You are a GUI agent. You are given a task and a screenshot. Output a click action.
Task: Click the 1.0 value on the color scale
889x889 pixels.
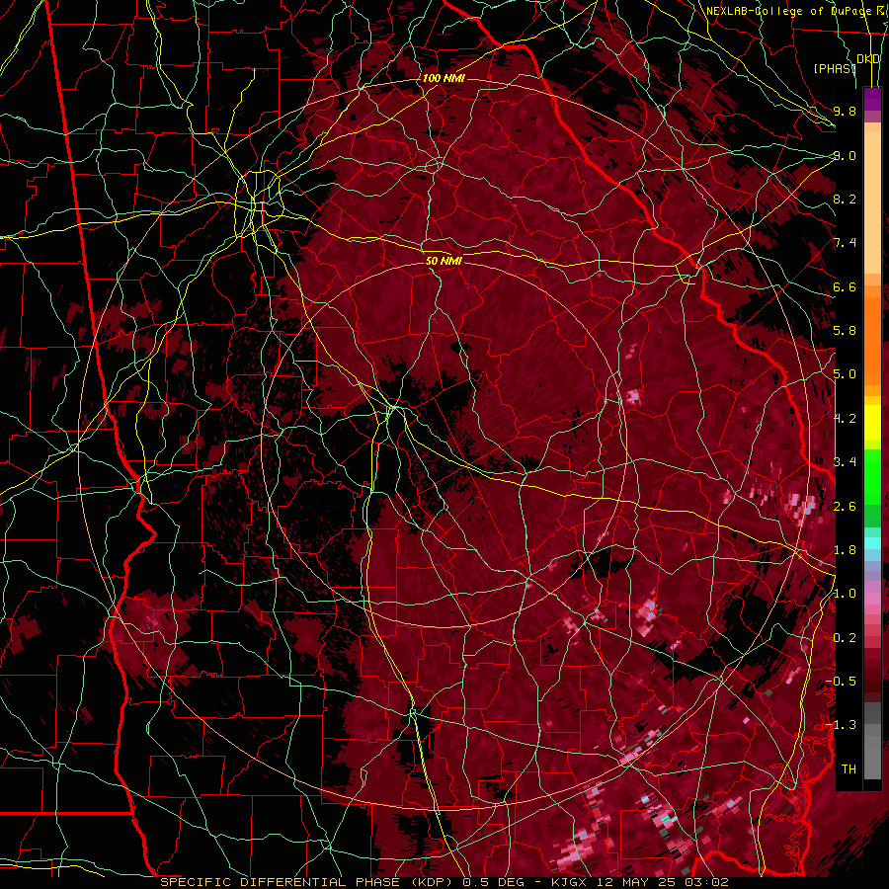click(845, 594)
